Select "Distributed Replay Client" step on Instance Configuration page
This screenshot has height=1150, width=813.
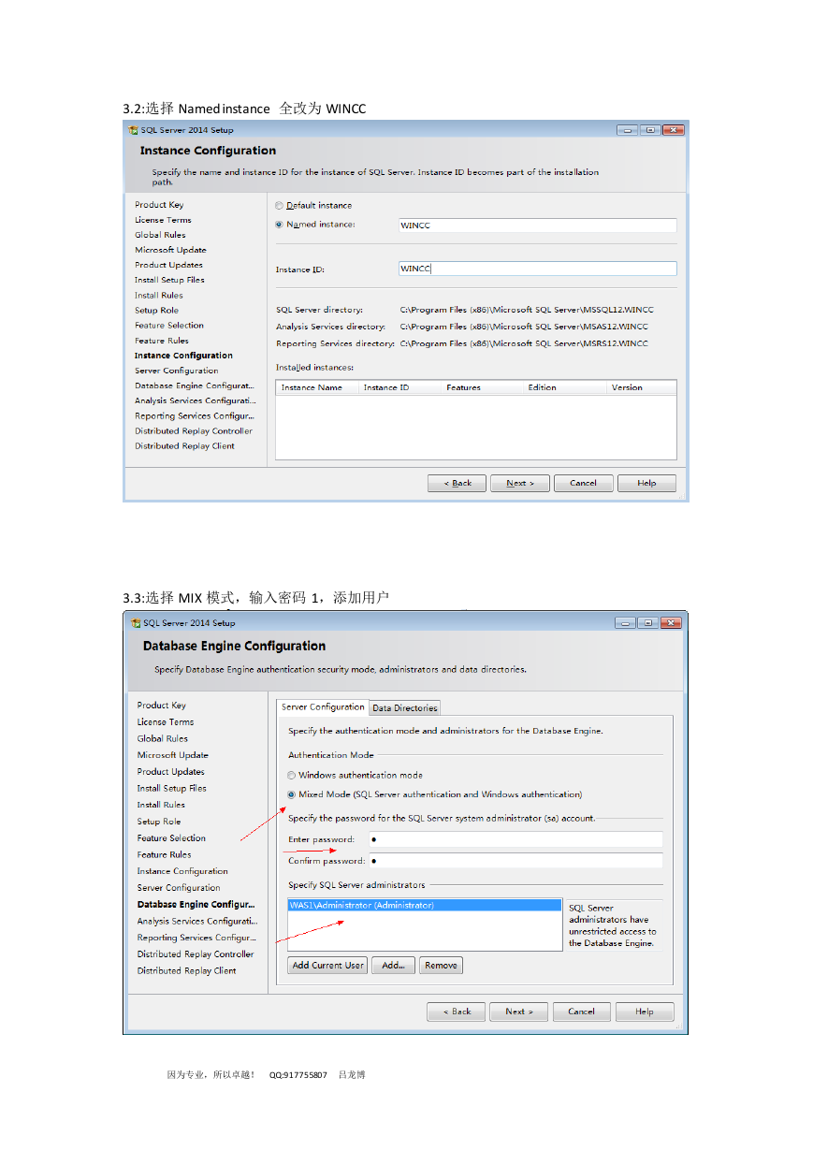click(184, 446)
